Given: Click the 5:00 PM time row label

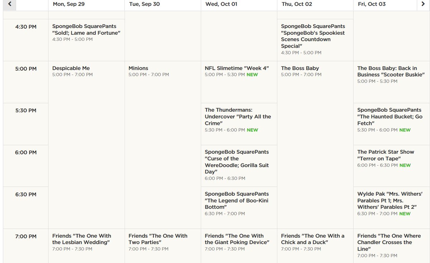Looking at the screenshot, I should [26, 68].
